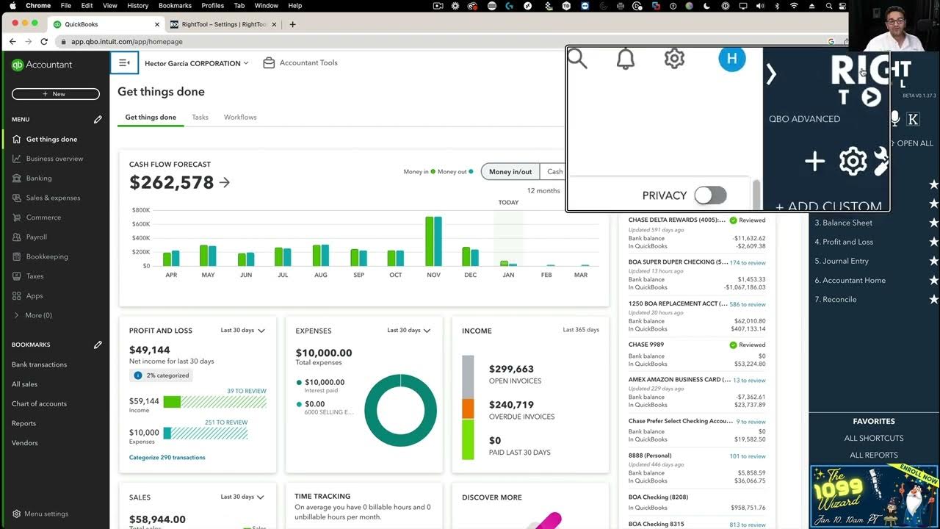The image size is (940, 529).
Task: Open the Hector Garcia CORPORATION company dropdown
Action: pyautogui.click(x=196, y=63)
